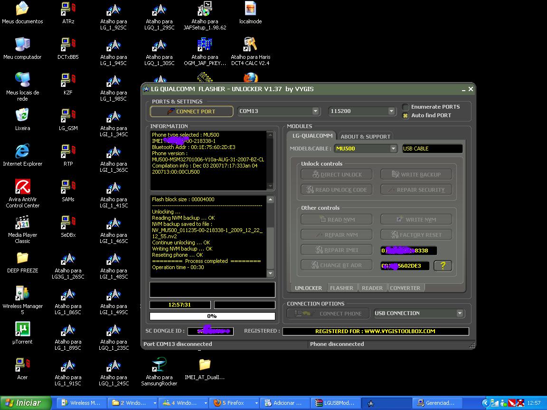Select the Media Player Classic icon
The image size is (547, 410).
22,229
